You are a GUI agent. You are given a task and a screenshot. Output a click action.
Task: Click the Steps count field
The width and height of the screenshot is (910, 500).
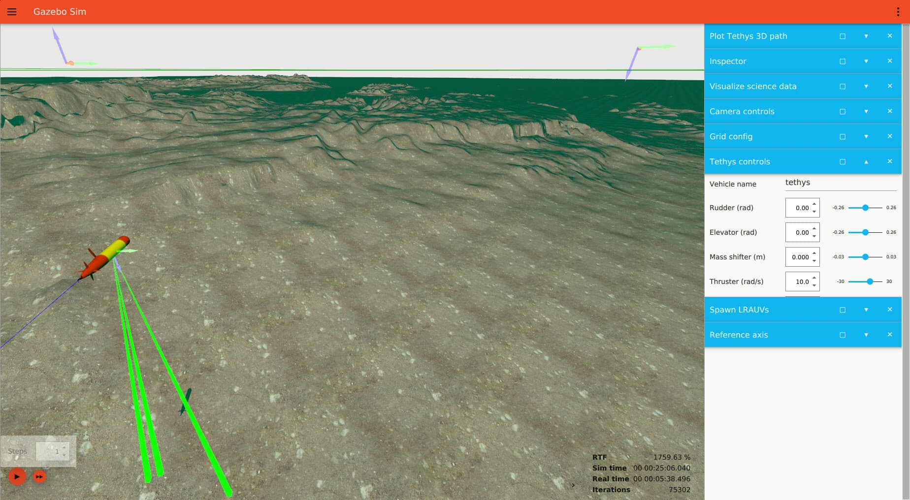tap(52, 451)
